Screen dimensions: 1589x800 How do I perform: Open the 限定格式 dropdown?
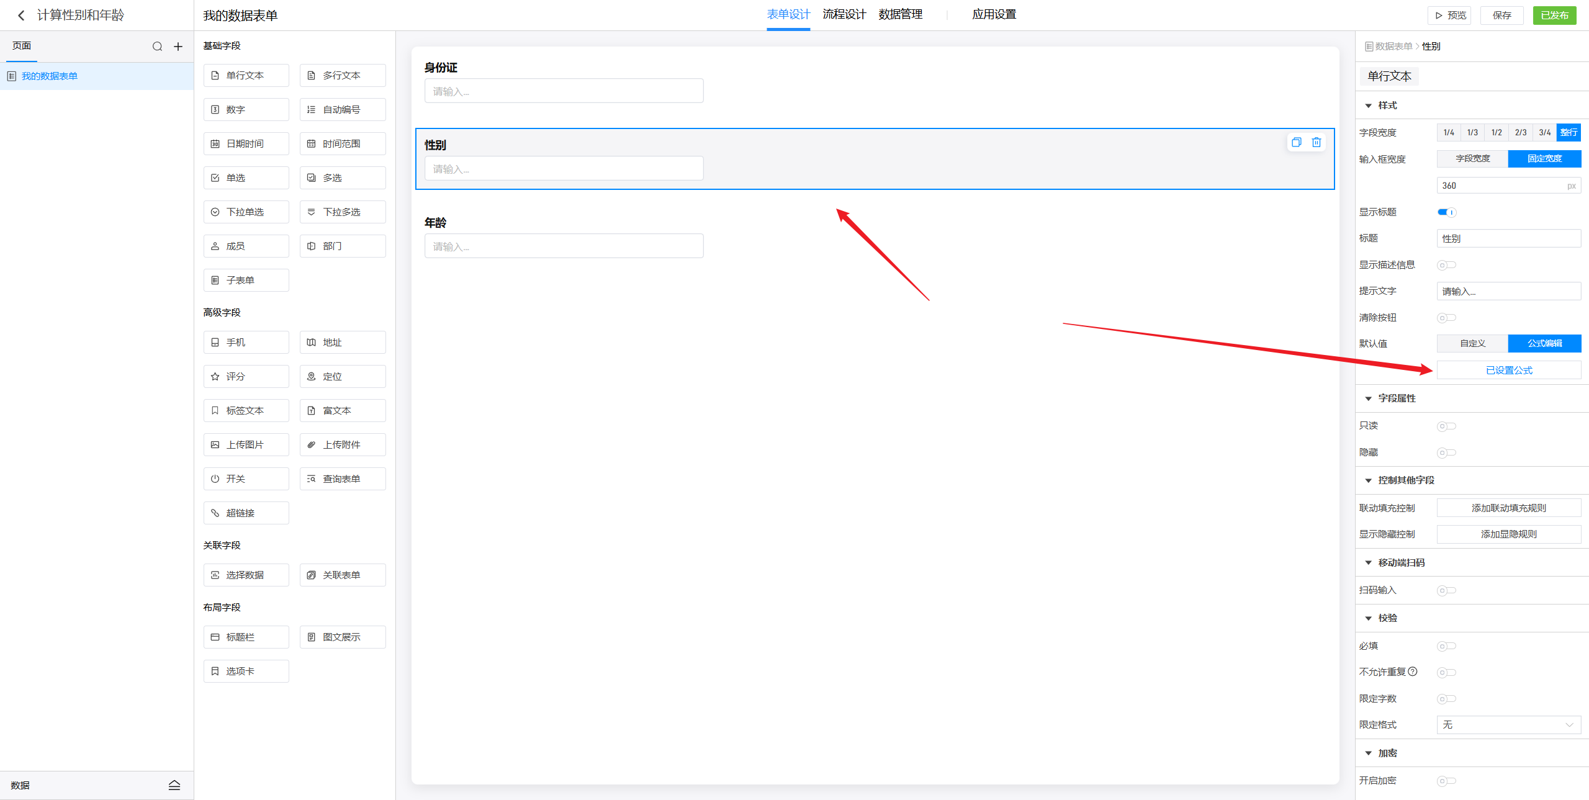pyautogui.click(x=1508, y=725)
